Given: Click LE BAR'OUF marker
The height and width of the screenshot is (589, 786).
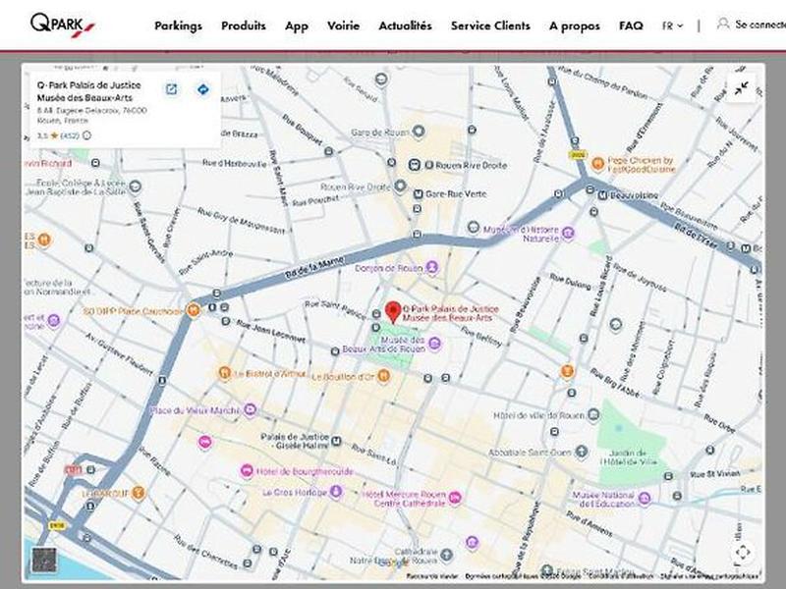Looking at the screenshot, I should [139, 494].
